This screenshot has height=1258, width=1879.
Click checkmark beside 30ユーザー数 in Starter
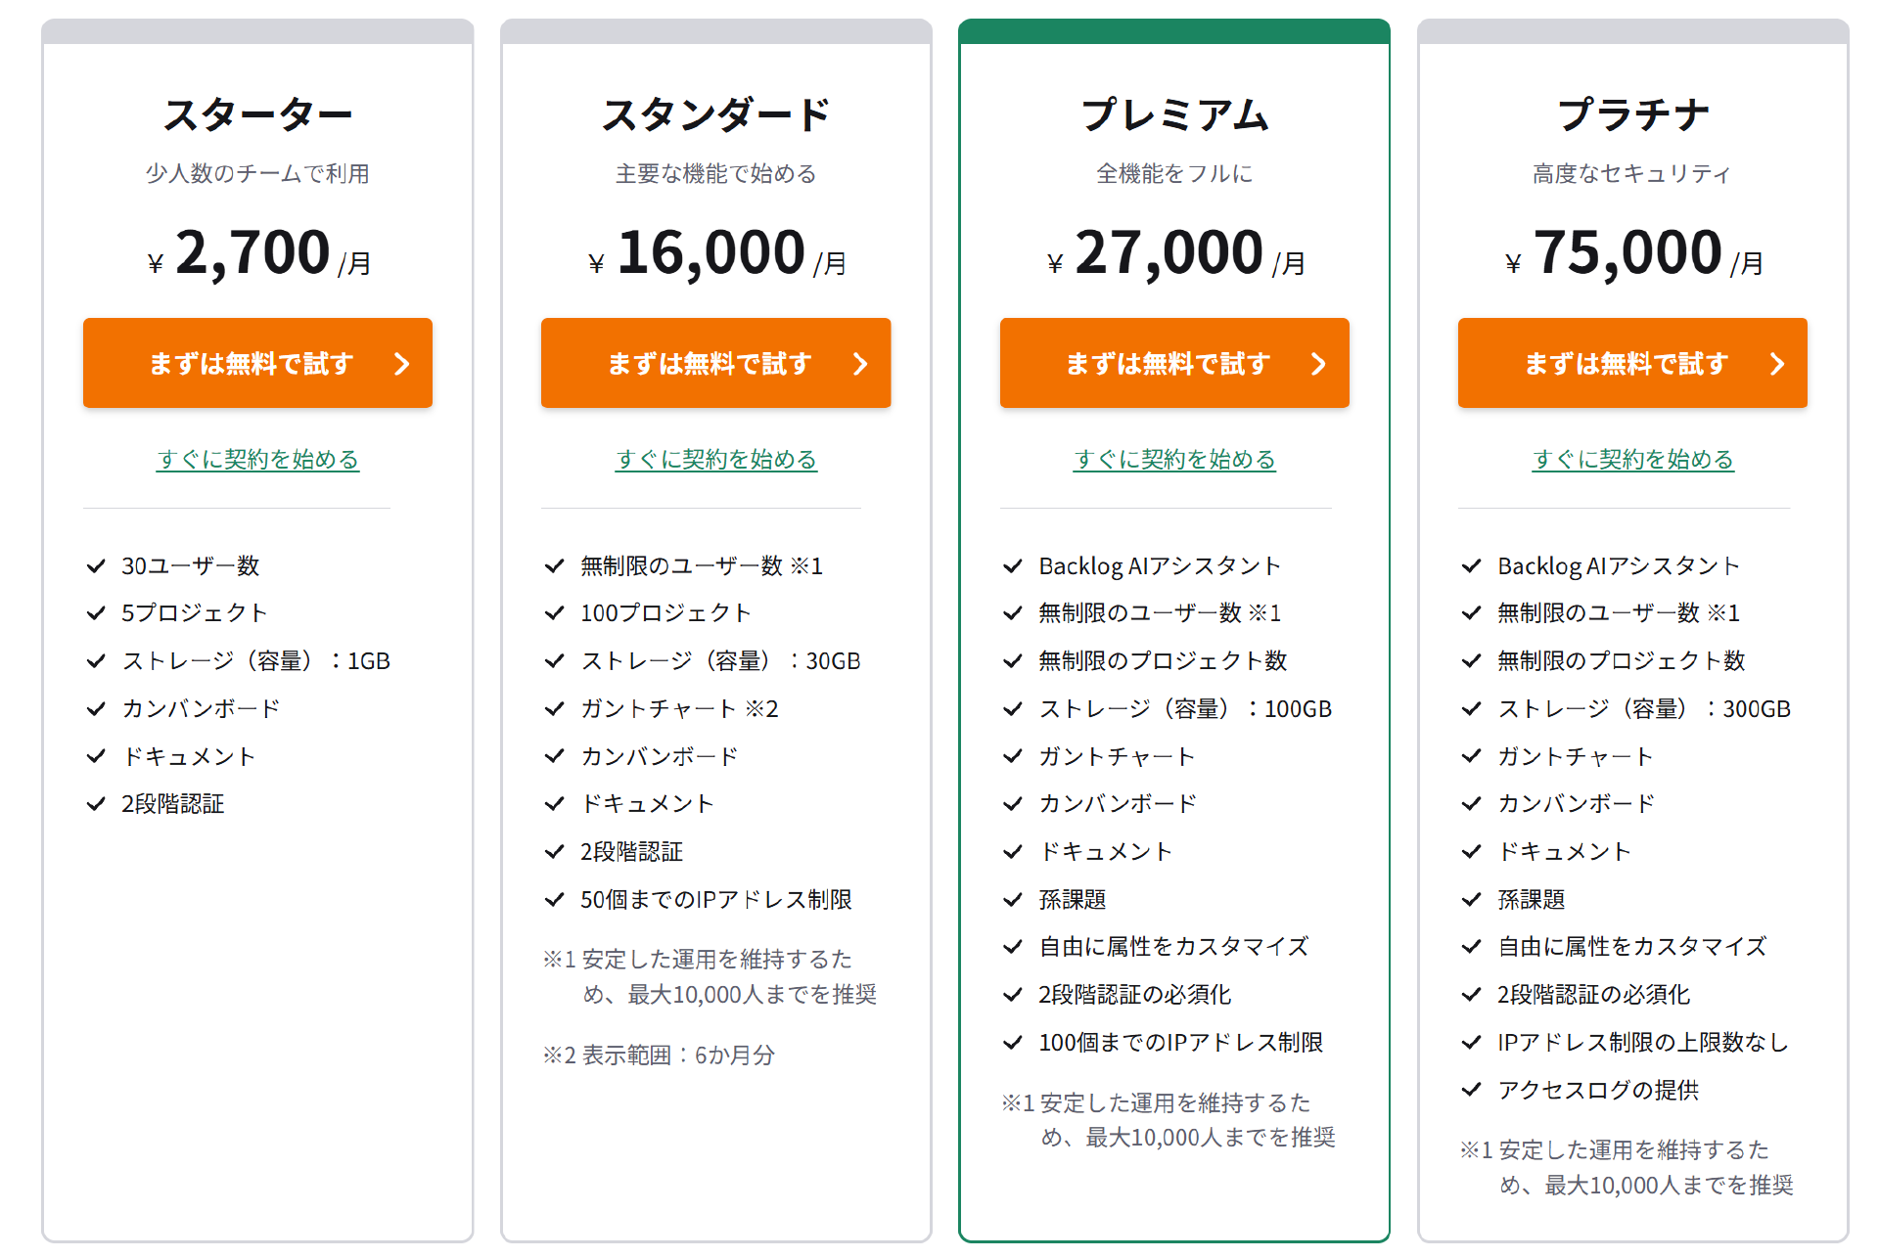pos(96,565)
